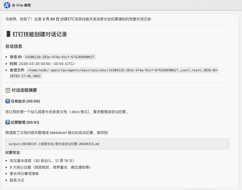The width and height of the screenshot is (242, 190).
Task: Click the 会议基本信息 bullet item
Action: coord(42,161)
